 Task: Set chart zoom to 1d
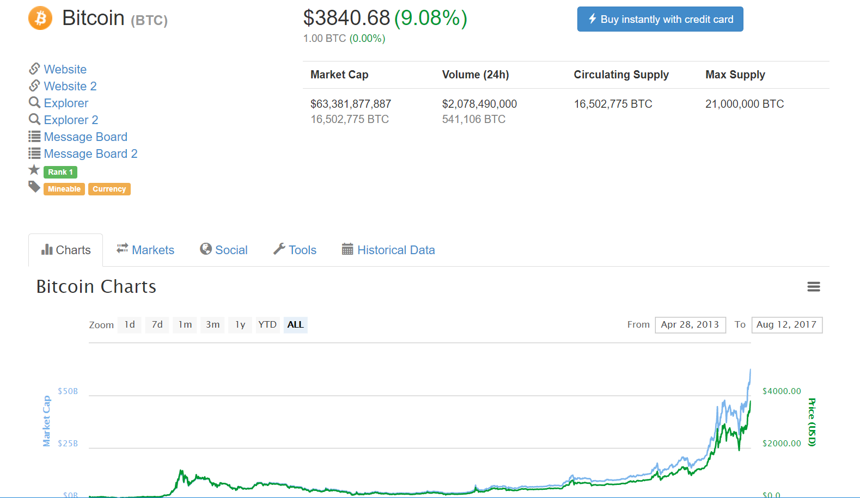[130, 325]
